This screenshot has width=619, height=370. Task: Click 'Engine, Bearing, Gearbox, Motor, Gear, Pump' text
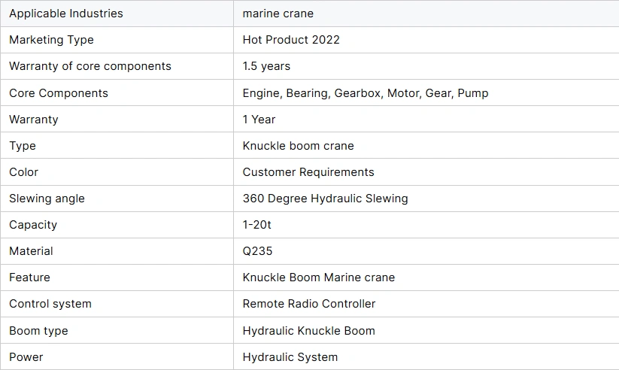coord(366,93)
